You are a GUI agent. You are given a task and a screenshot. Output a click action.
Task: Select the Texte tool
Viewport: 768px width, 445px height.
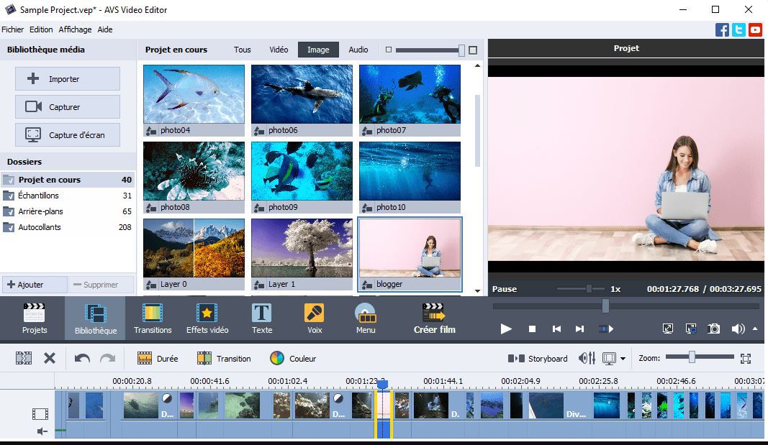pos(262,318)
